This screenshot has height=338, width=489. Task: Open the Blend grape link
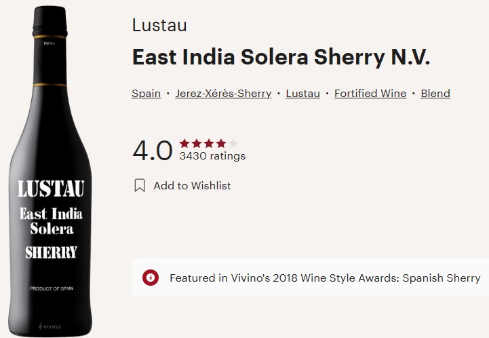tap(435, 94)
